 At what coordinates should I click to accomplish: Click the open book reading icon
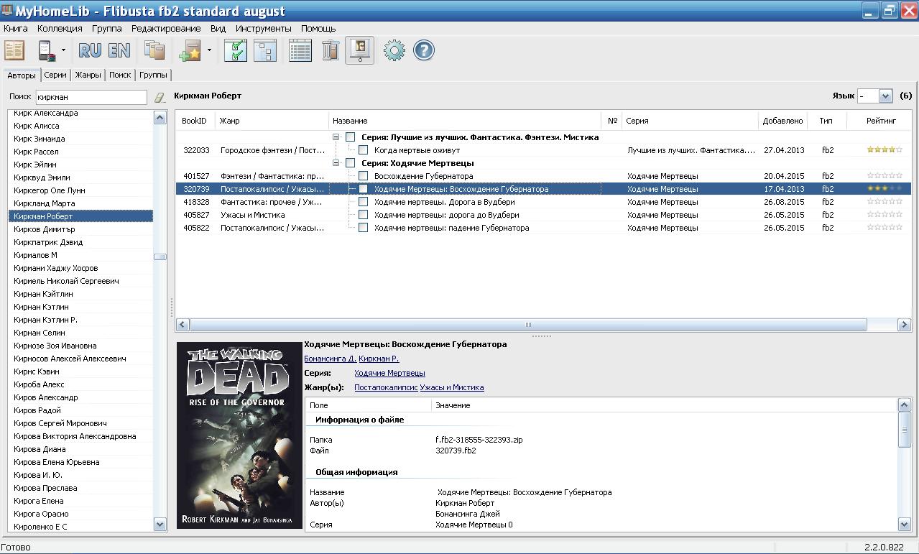tap(15, 50)
